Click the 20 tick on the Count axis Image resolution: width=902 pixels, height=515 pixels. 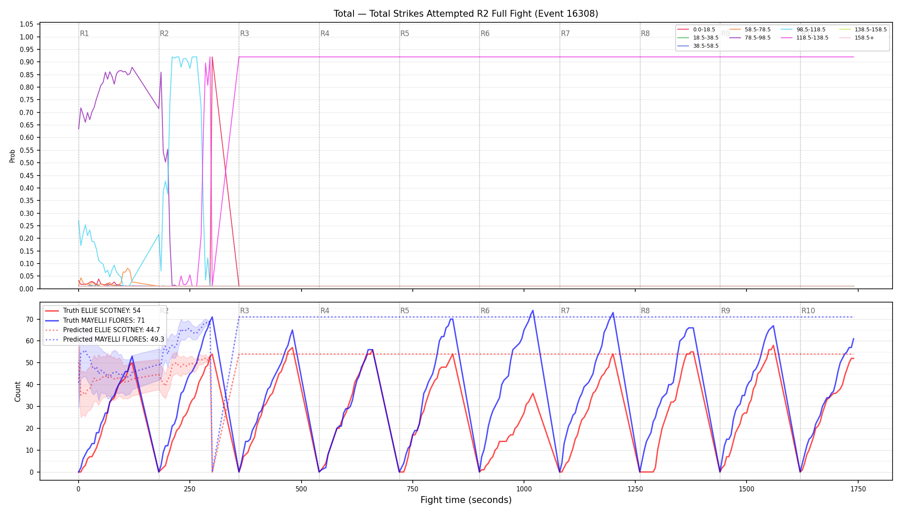[30, 429]
